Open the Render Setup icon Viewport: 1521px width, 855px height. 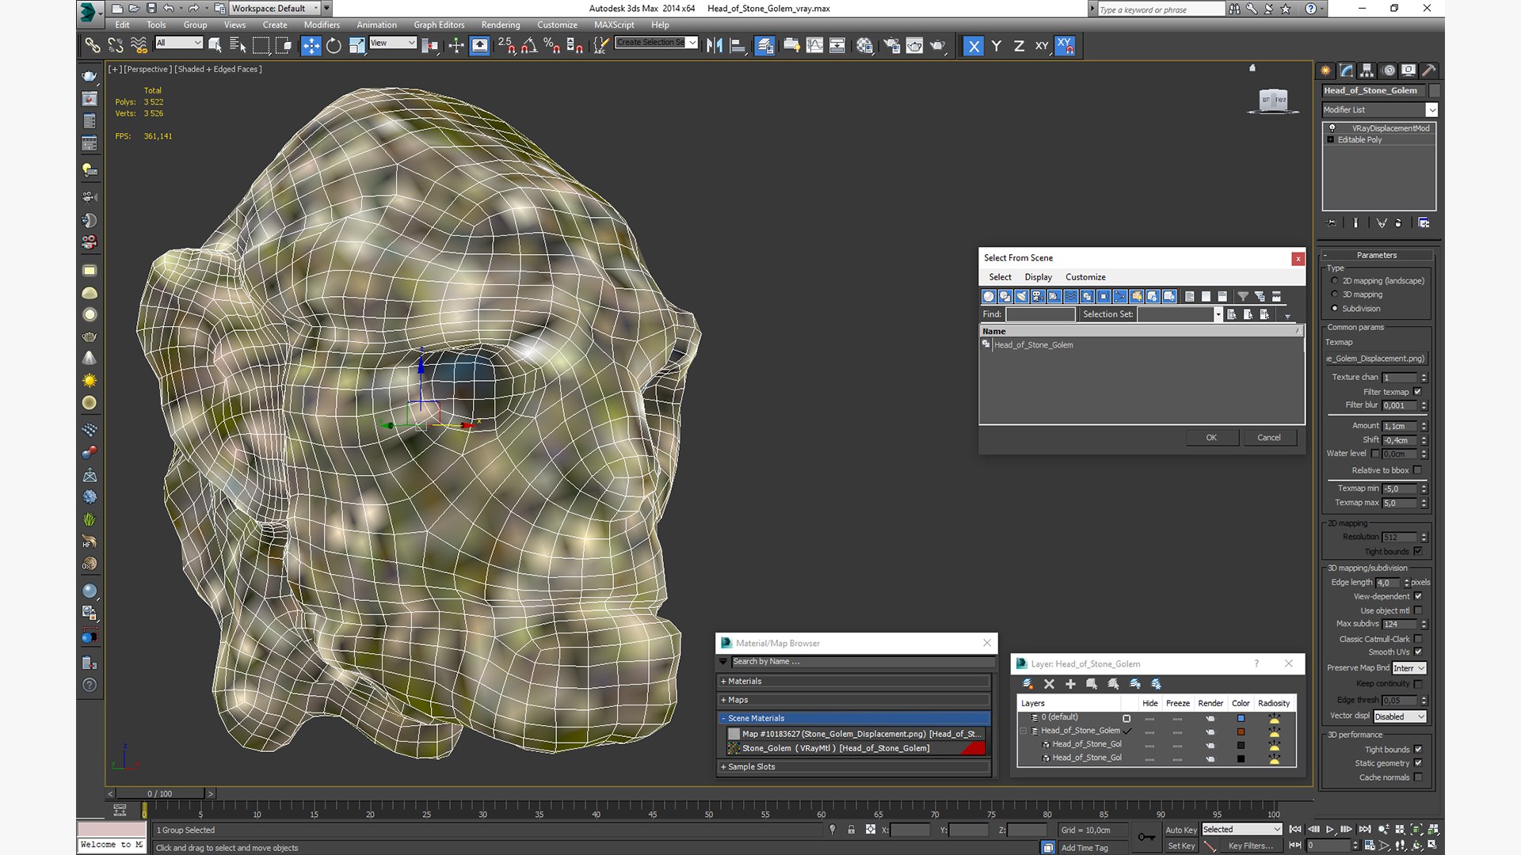(891, 46)
